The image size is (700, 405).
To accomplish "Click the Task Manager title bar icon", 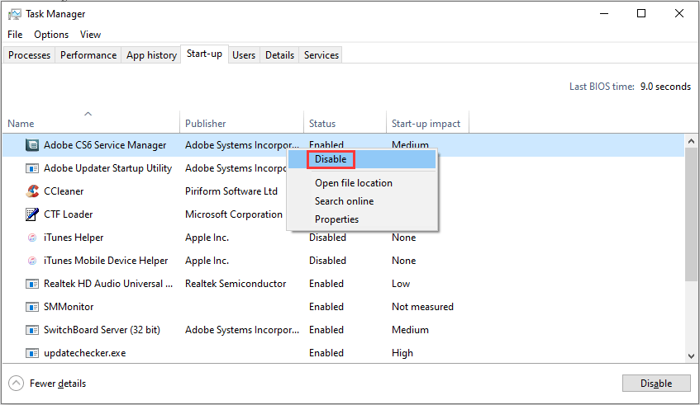I will [x=14, y=14].
